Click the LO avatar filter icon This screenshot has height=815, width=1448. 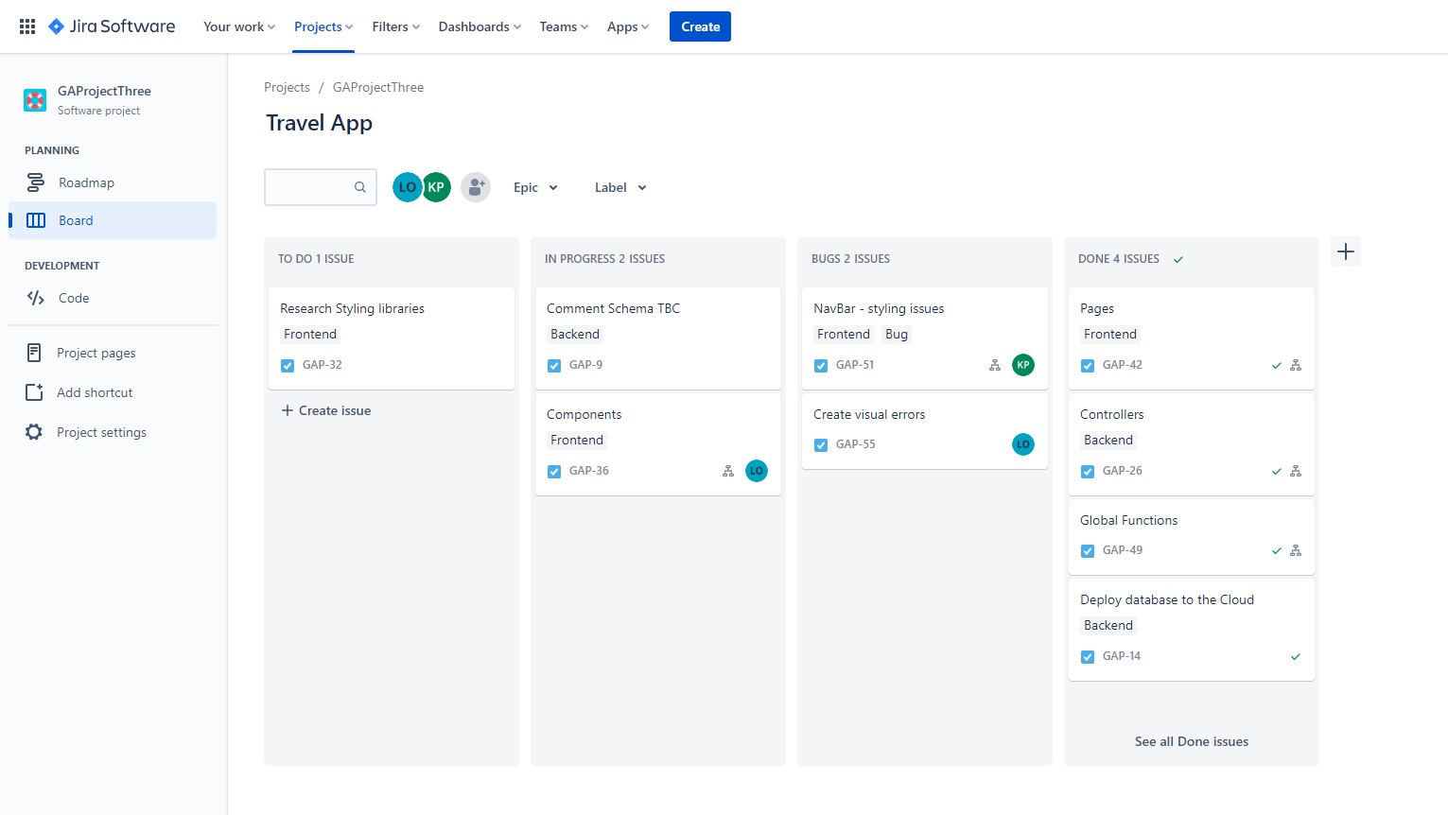coord(407,187)
